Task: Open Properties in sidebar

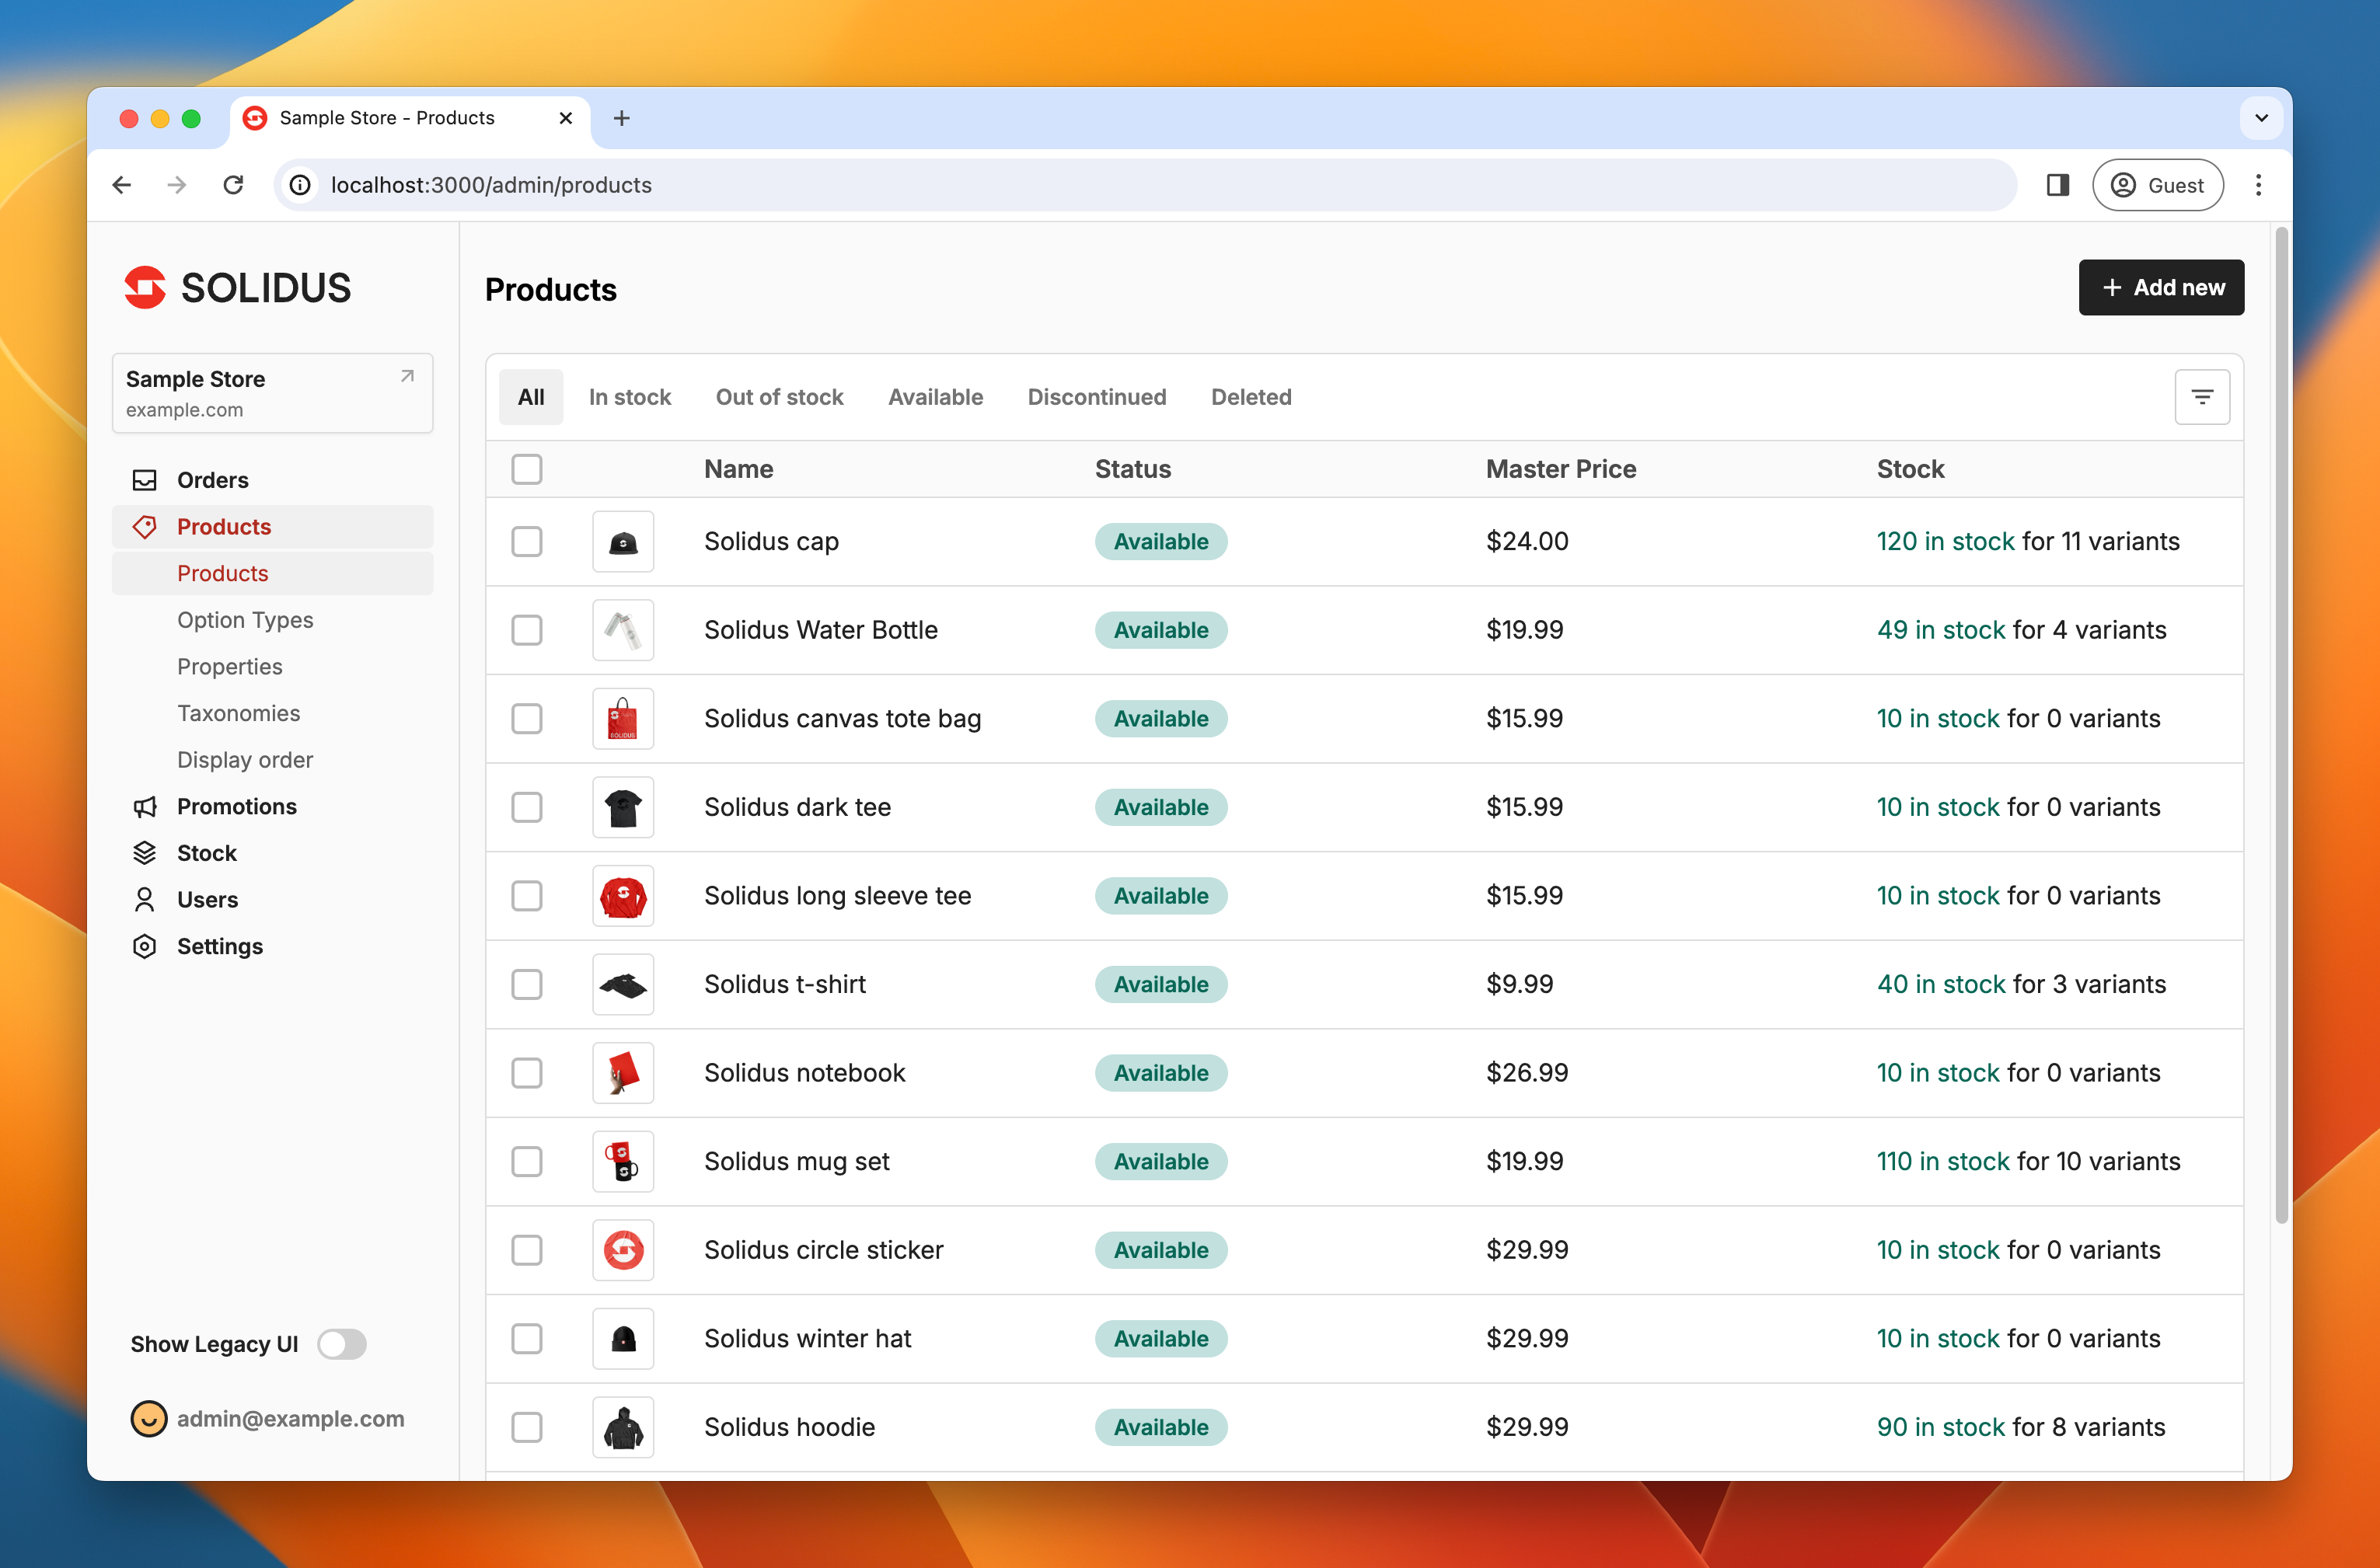Action: point(230,667)
